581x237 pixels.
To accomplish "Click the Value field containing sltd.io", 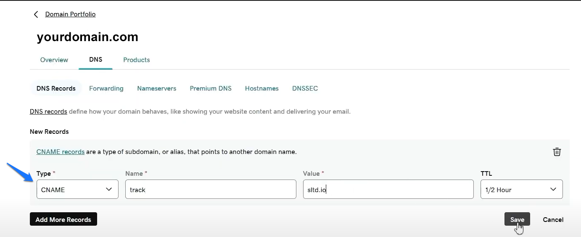I will click(388, 190).
